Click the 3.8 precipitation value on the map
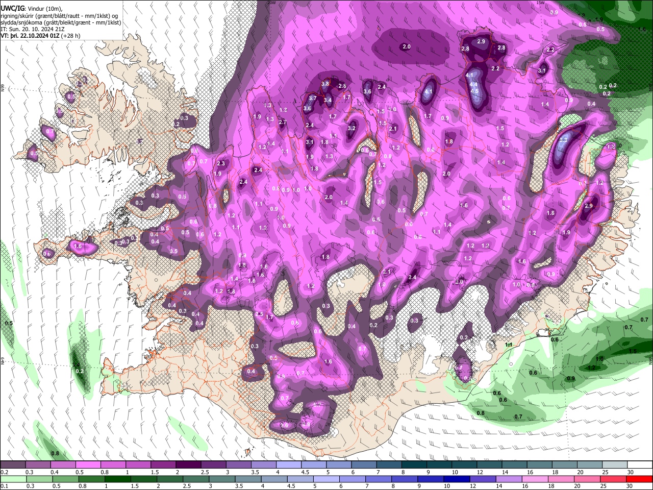Image resolution: width=653 pixels, height=490 pixels. [x=325, y=84]
